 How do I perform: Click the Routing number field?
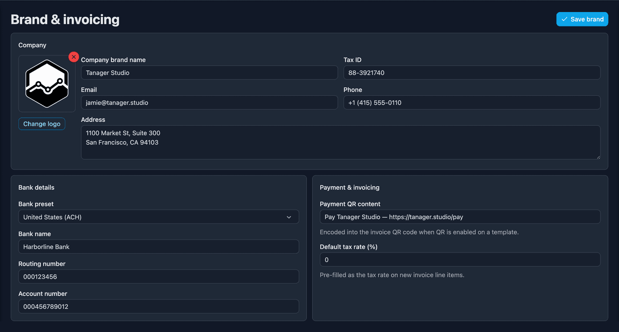click(x=159, y=277)
